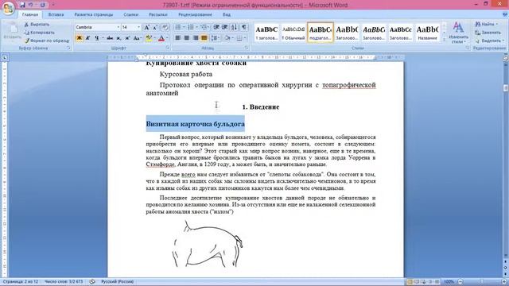Viewport: 509px width, 286px height.
Task: Toggle italic К formatting
Action: coord(87,38)
